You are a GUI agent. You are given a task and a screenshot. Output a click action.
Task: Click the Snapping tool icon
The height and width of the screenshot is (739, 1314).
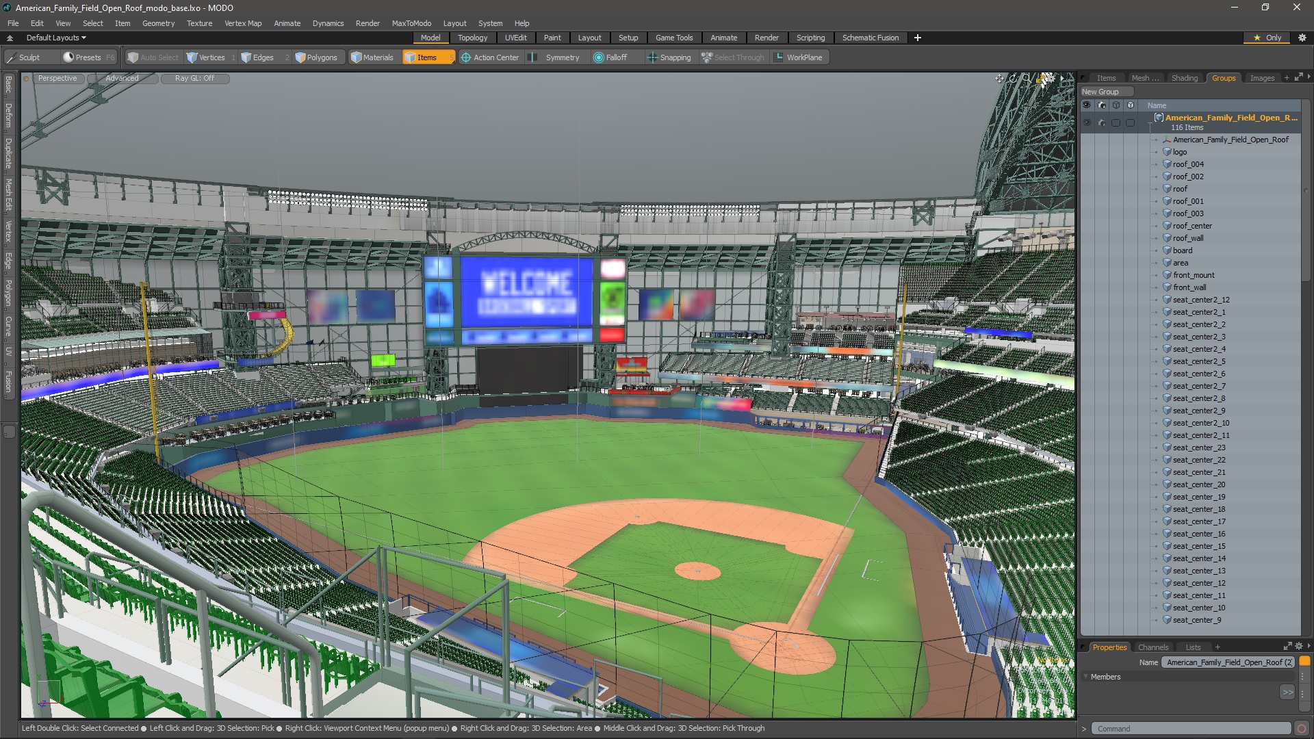(x=652, y=57)
